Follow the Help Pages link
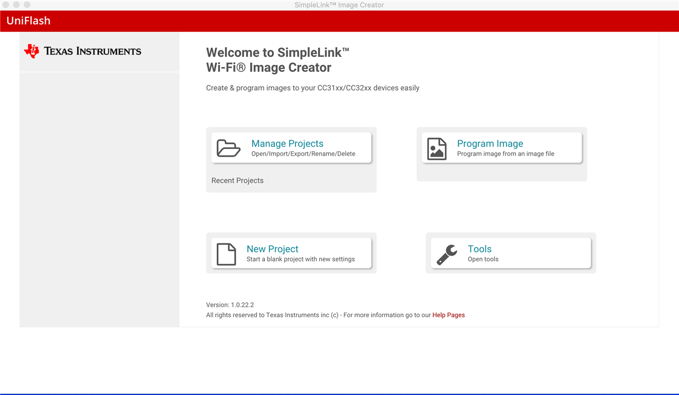 pos(448,315)
